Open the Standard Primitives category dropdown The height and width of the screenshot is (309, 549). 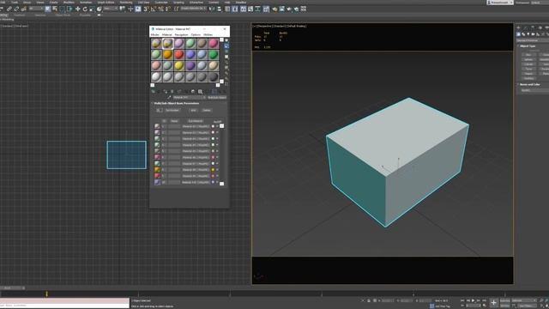[533, 40]
